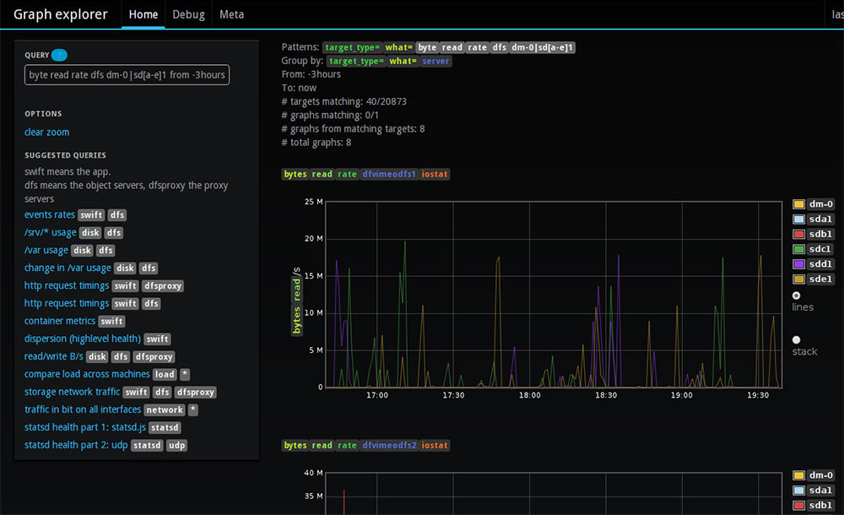The height and width of the screenshot is (515, 844).
Task: Open traffic in bit on all interfaces
Action: [83, 409]
